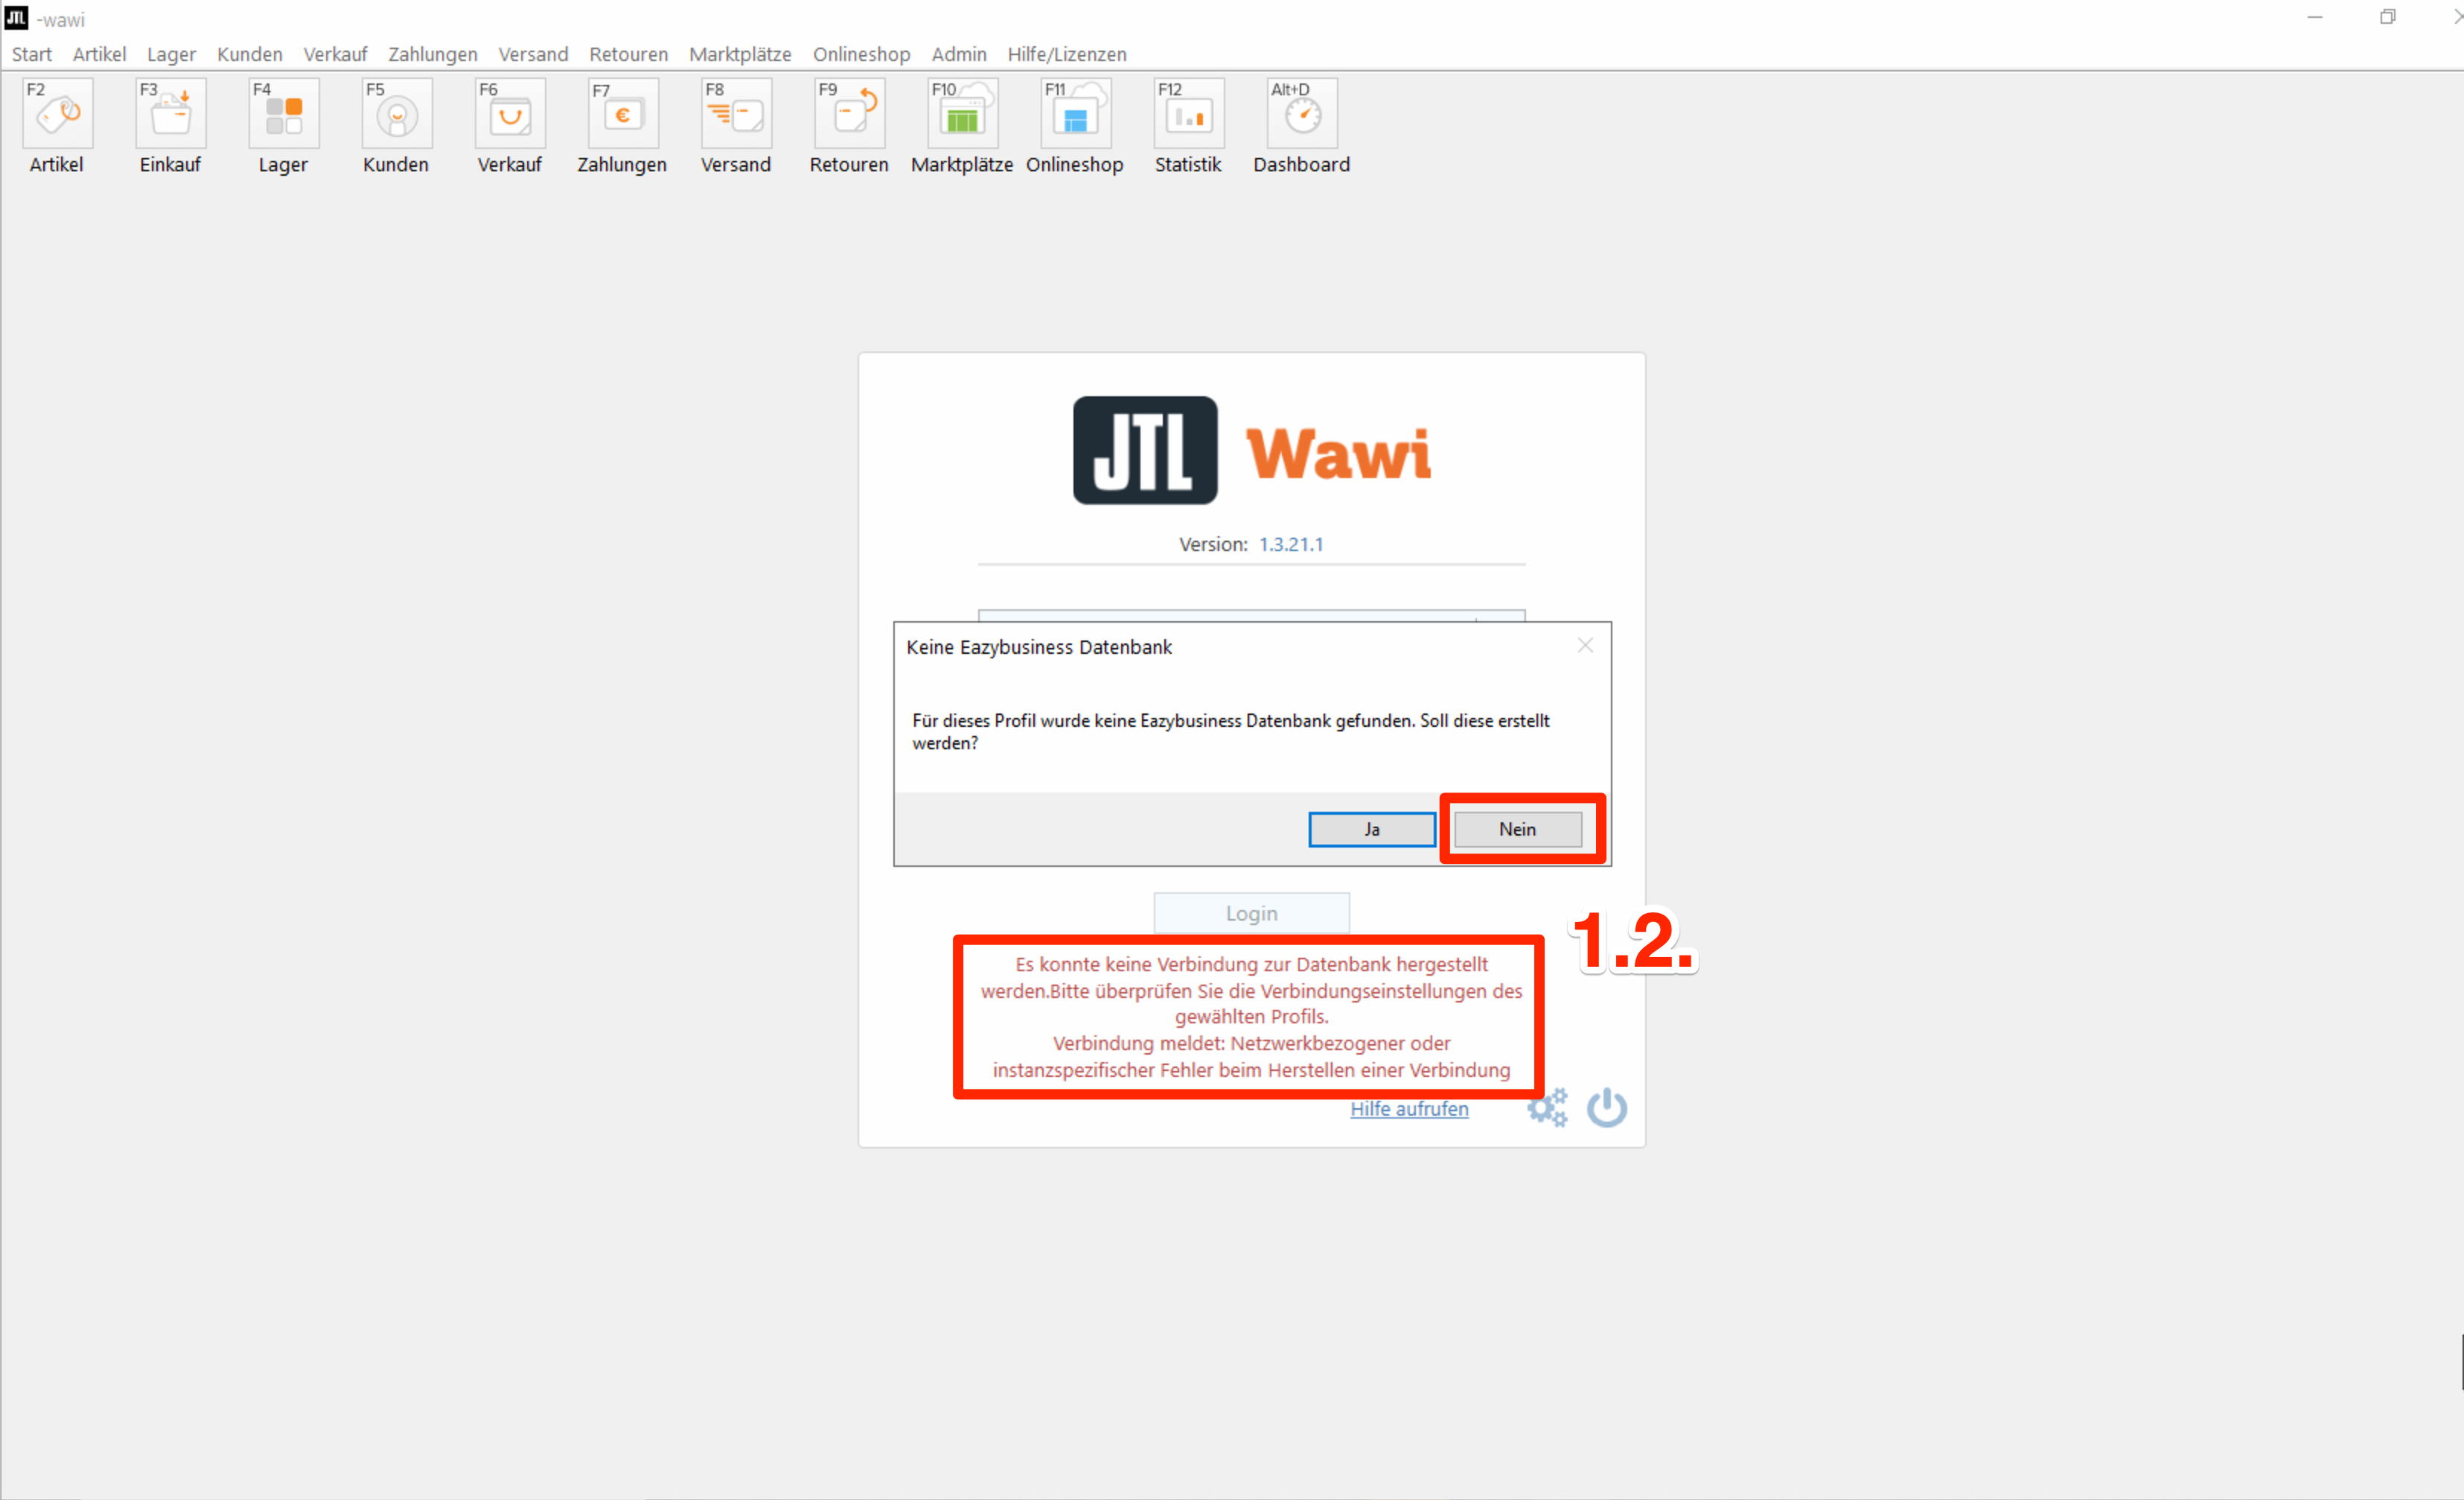Open the Onlineshop menu

[860, 54]
